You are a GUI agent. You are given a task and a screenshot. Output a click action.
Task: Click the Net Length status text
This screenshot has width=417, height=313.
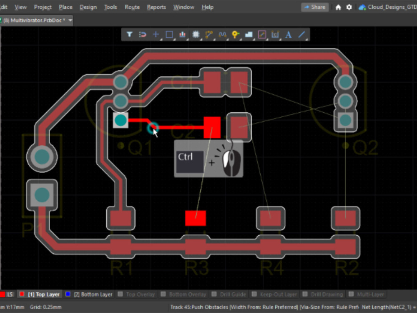[x=388, y=307]
